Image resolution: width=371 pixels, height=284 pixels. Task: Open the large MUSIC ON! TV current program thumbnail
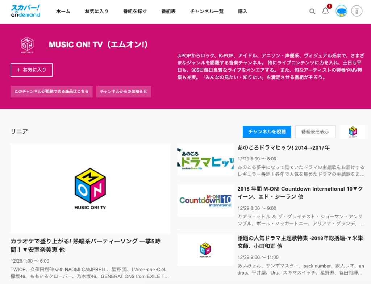tap(90, 188)
